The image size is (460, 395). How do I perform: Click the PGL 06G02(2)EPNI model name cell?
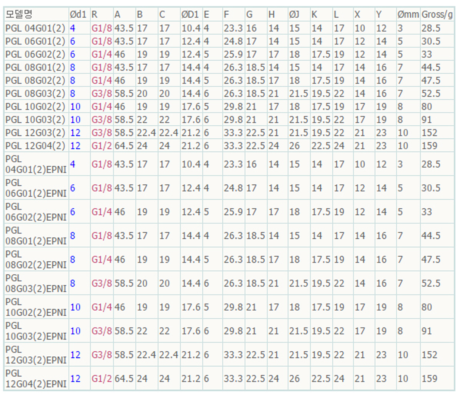[36, 212]
